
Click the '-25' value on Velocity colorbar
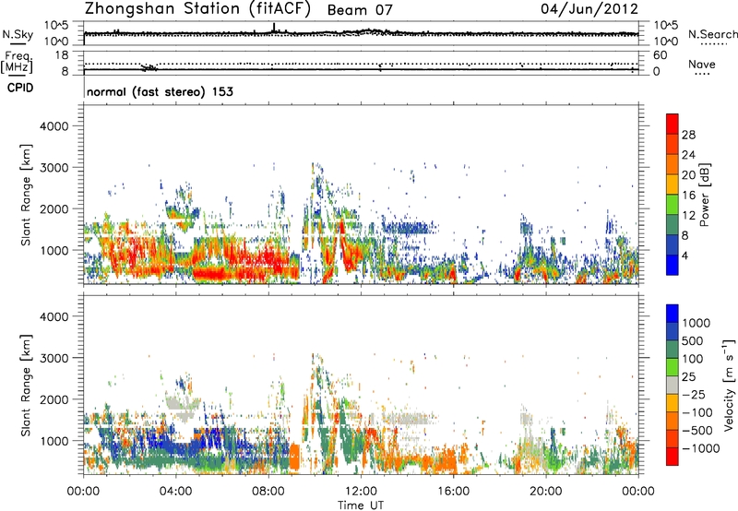pyautogui.click(x=695, y=395)
